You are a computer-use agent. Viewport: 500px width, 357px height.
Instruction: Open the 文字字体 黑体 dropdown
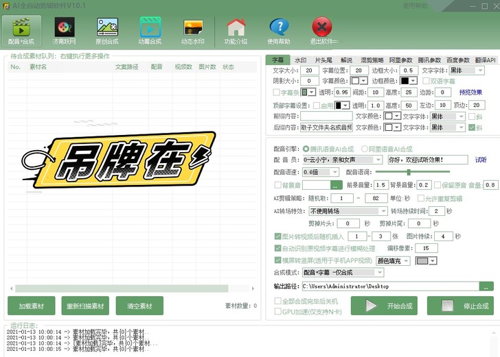pyautogui.click(x=467, y=71)
